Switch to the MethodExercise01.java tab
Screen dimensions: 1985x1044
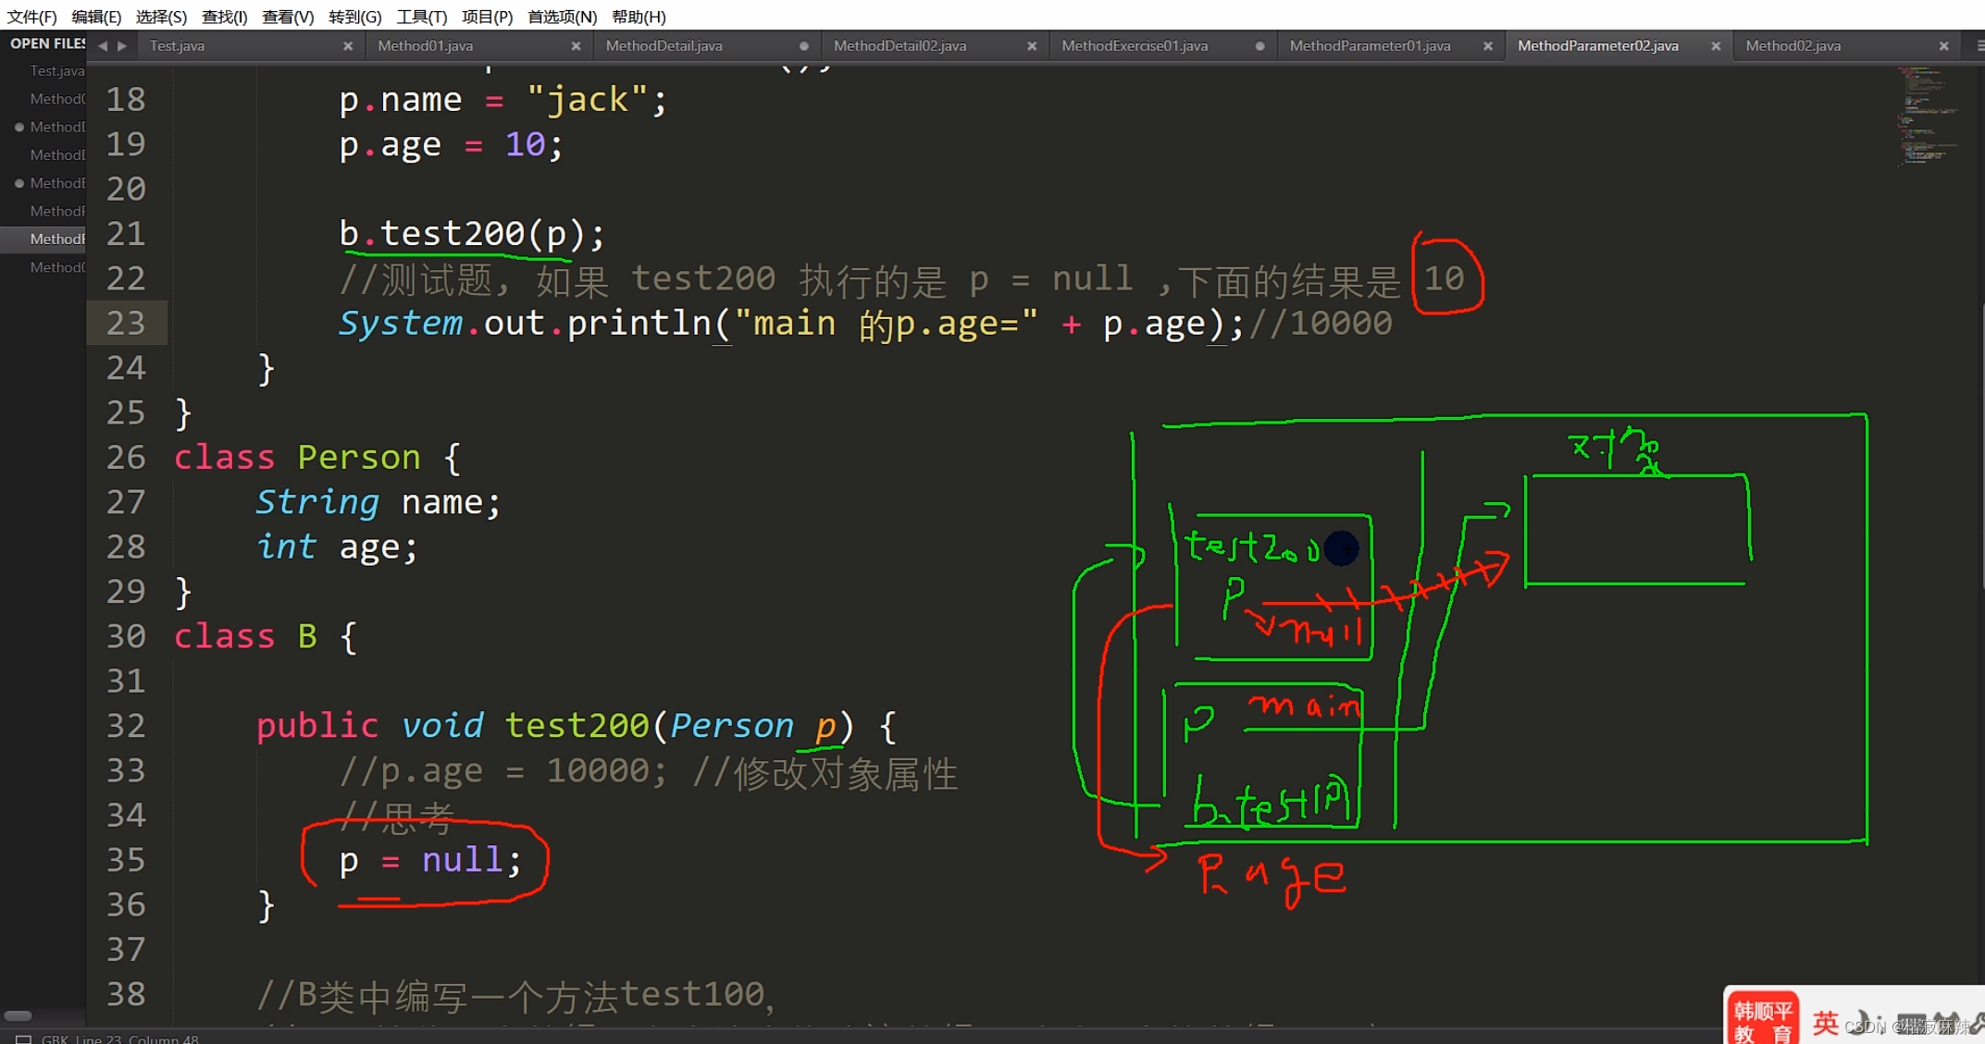(x=1135, y=46)
